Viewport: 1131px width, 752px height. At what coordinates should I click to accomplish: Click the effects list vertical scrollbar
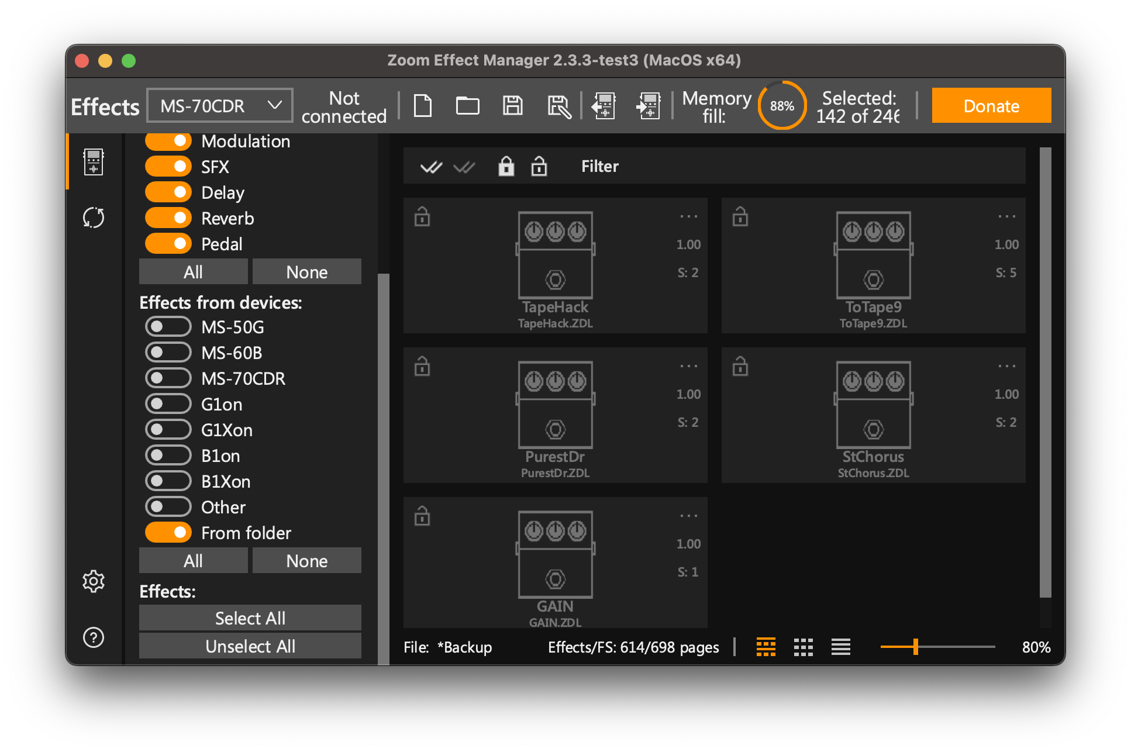coord(1046,372)
